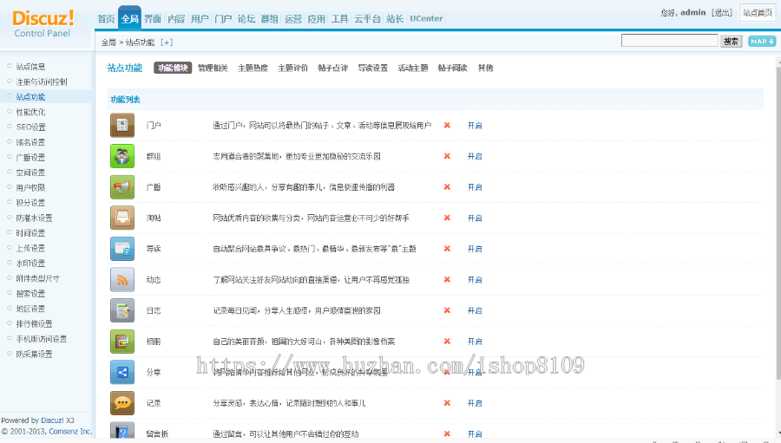The width and height of the screenshot is (781, 443).
Task: Open the 首页 top menu
Action: 106,19
